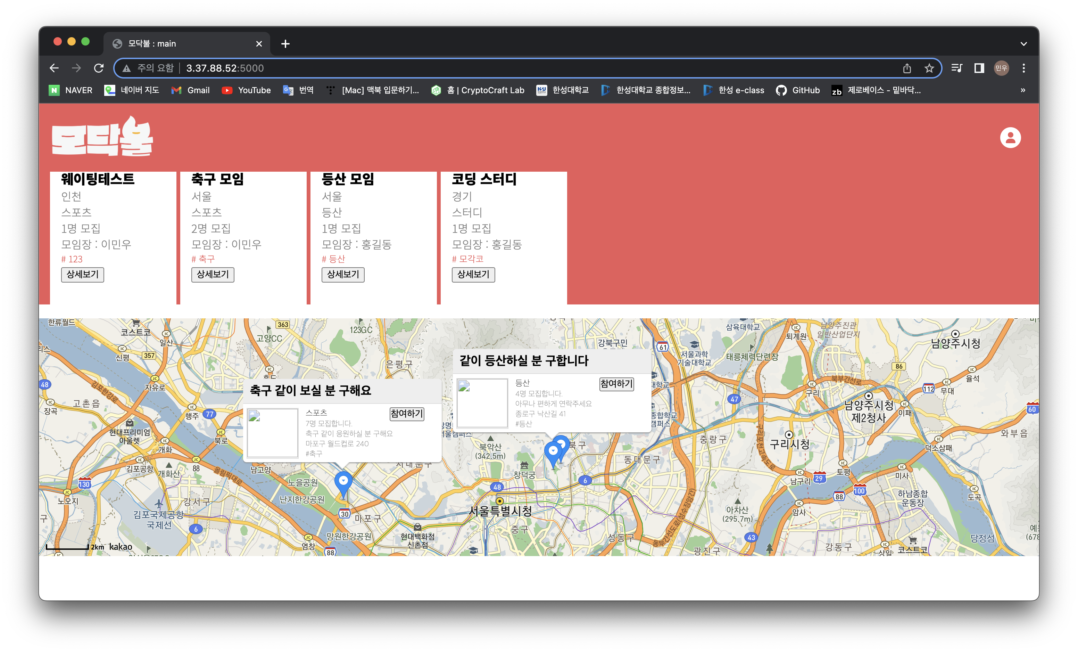Expand the hidden bookmarks with the » chevron
Image resolution: width=1078 pixels, height=652 pixels.
tap(1023, 90)
